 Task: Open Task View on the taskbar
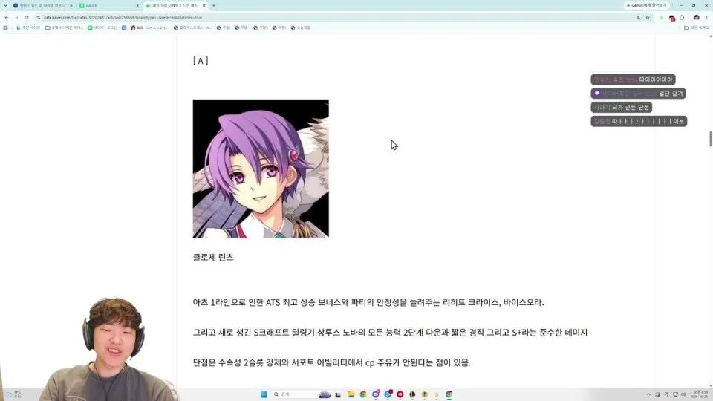[x=338, y=394]
